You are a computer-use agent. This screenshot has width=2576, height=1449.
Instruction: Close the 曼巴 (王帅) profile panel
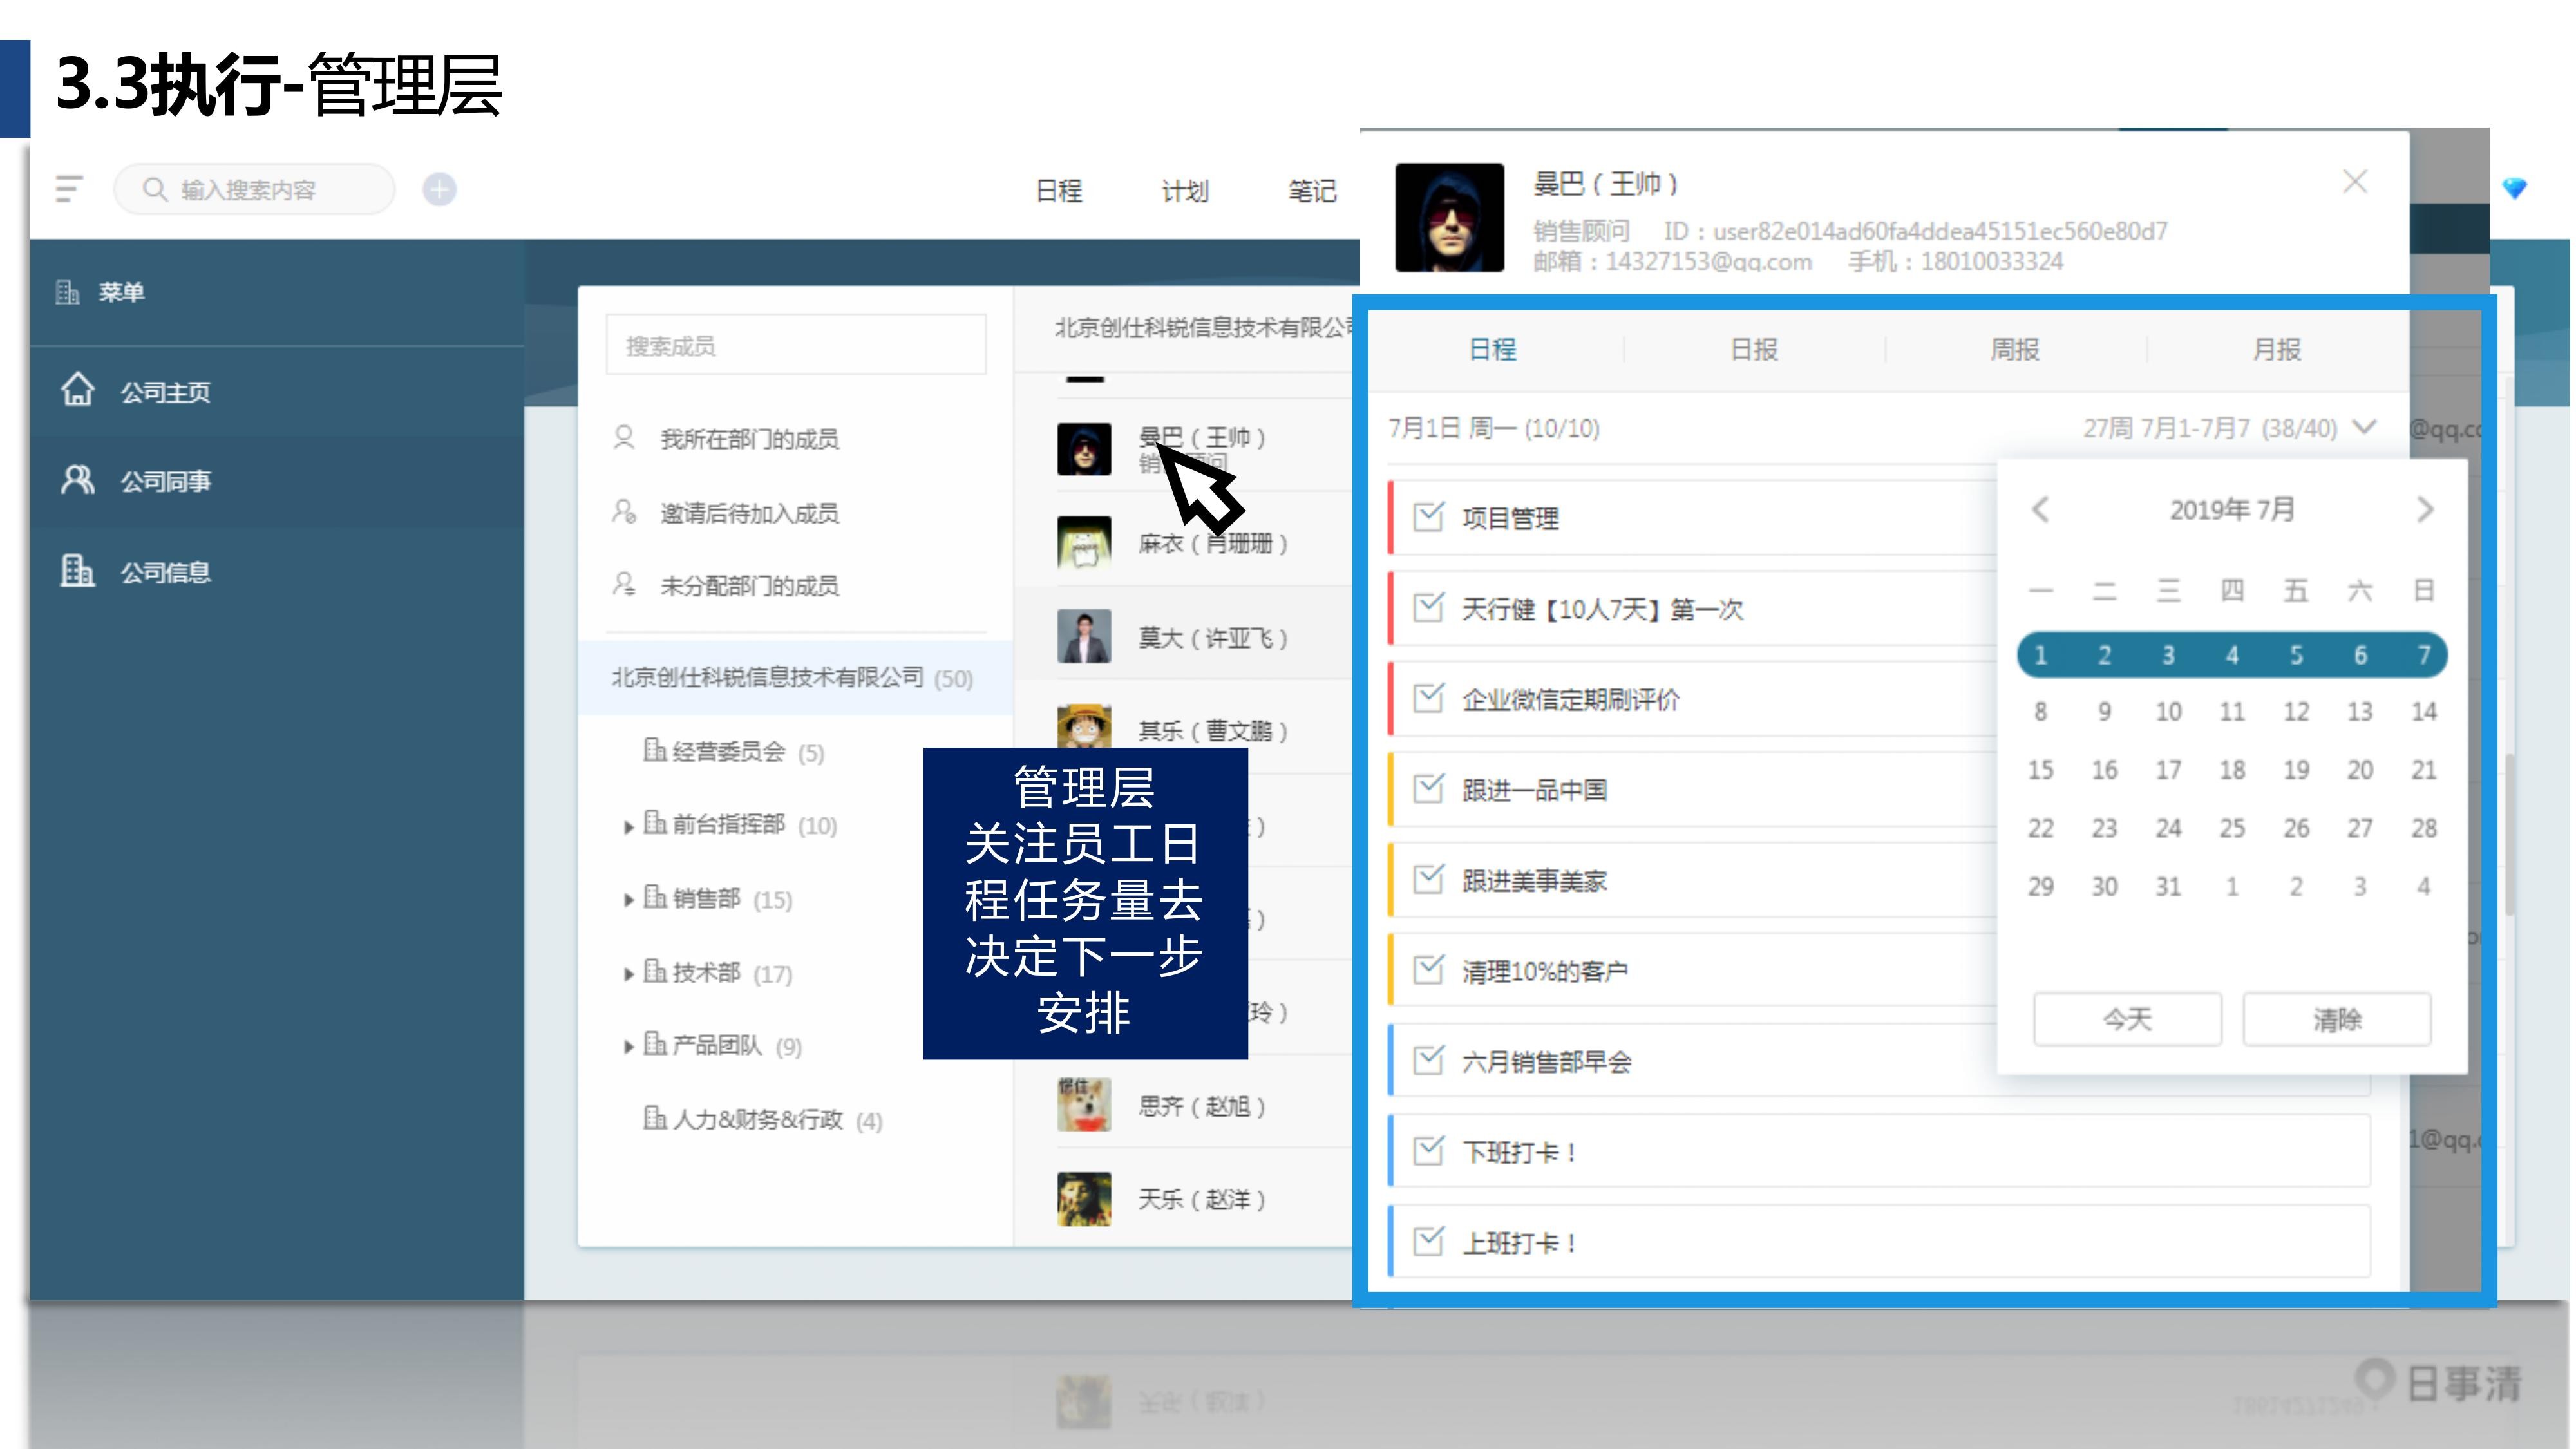pos(2355,182)
